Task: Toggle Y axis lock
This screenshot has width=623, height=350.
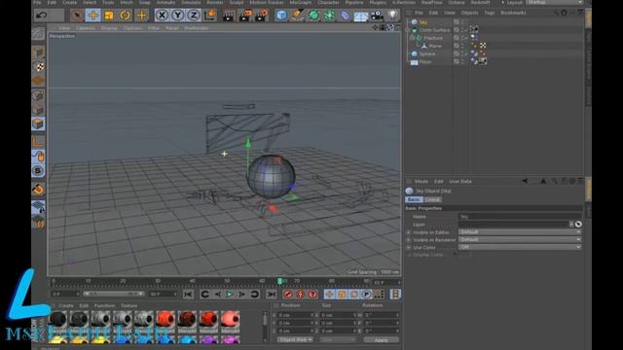Action: (177, 16)
